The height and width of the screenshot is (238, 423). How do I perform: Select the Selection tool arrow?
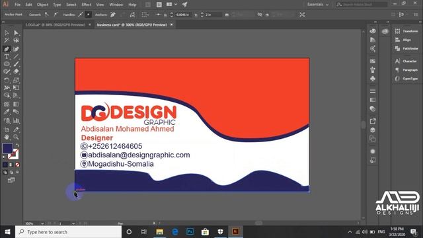7,33
